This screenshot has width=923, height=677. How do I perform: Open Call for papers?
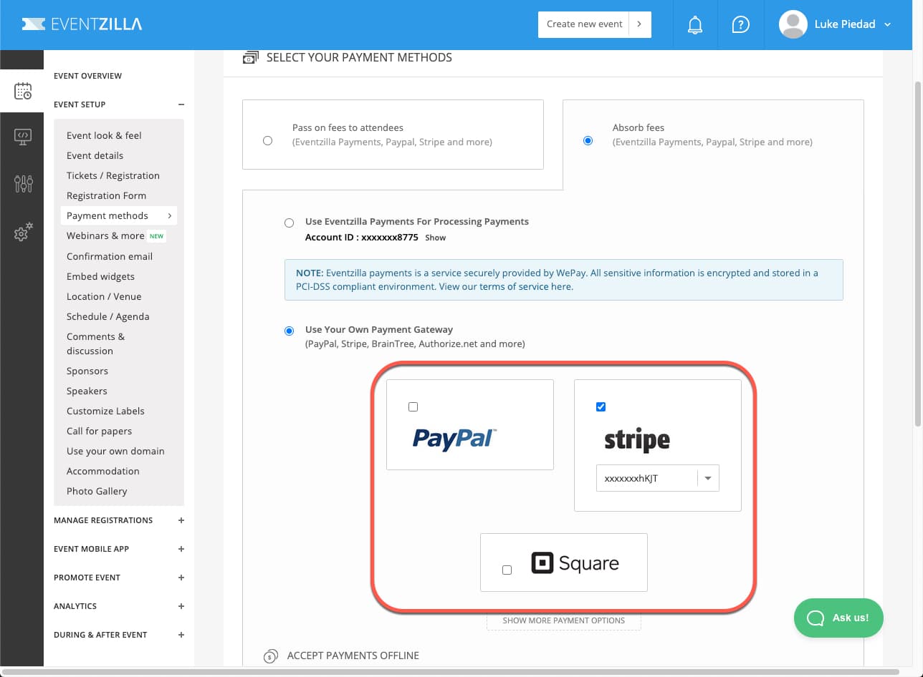(99, 431)
